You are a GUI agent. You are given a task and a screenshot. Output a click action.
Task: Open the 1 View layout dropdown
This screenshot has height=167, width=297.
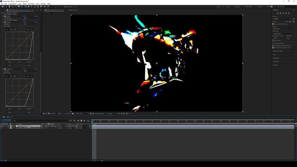110,114
